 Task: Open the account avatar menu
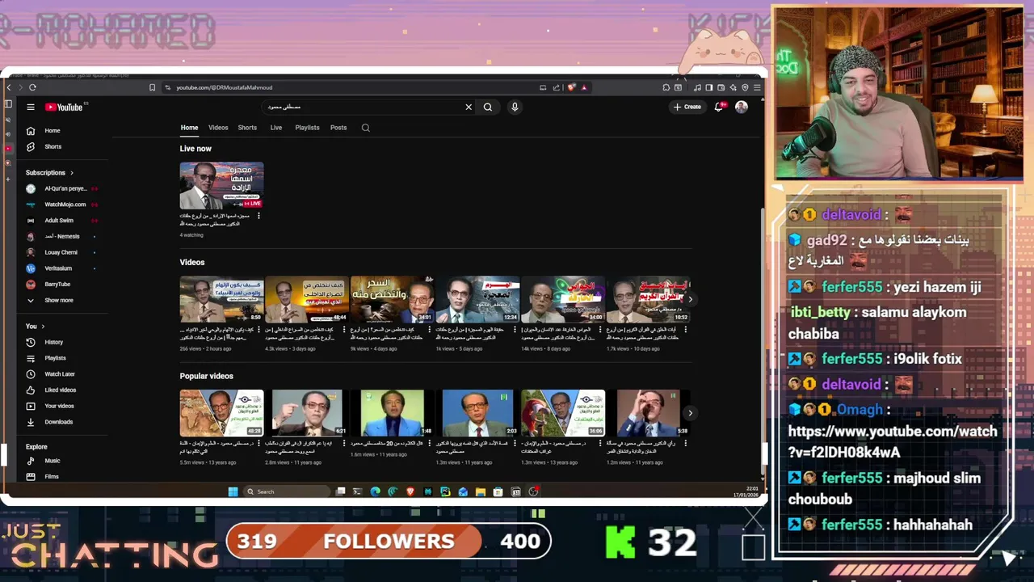tap(742, 107)
